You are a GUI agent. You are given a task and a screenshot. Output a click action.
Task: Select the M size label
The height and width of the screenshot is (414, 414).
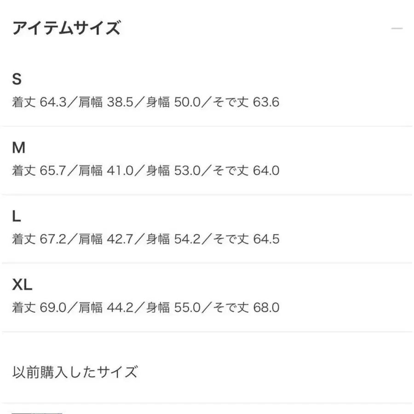point(18,148)
